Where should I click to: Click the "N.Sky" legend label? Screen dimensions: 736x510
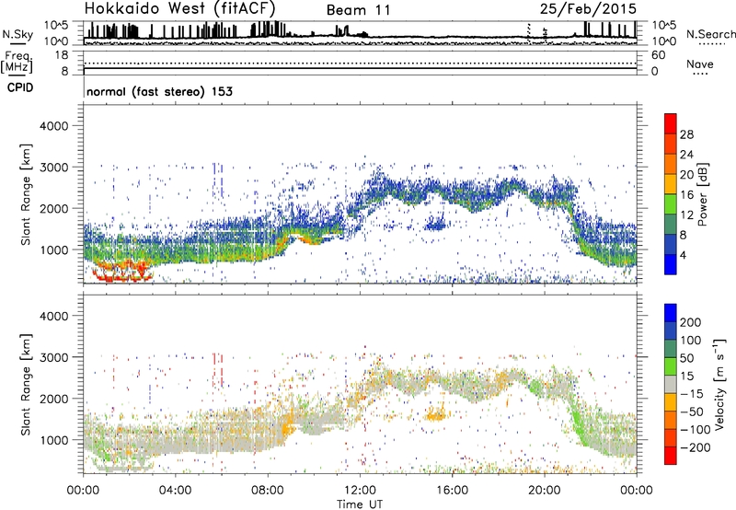pyautogui.click(x=17, y=34)
